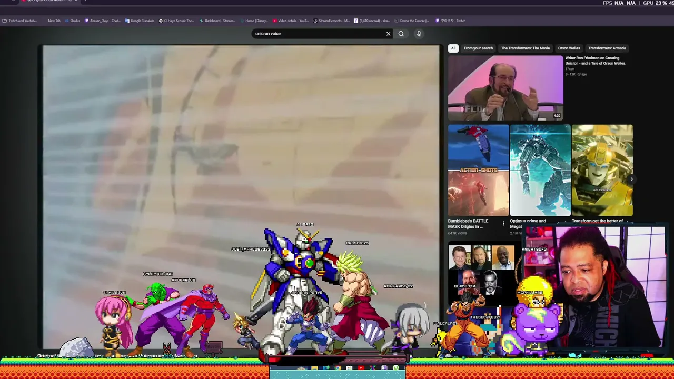Open "Bumblebee's BATTLE MASK Origins" short title
This screenshot has width=674, height=379.
point(468,224)
